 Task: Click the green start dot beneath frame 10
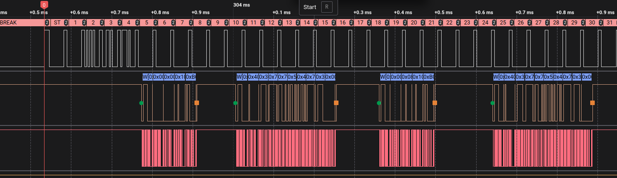235,103
